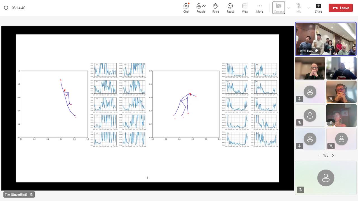The height and width of the screenshot is (201, 358).
Task: Open the React emoji menu
Action: coord(230,8)
